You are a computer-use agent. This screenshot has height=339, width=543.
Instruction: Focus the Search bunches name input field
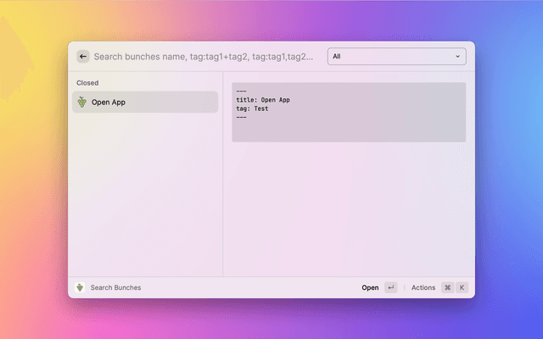click(204, 57)
